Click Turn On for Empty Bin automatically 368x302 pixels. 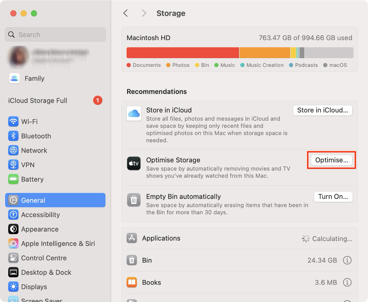tap(333, 197)
